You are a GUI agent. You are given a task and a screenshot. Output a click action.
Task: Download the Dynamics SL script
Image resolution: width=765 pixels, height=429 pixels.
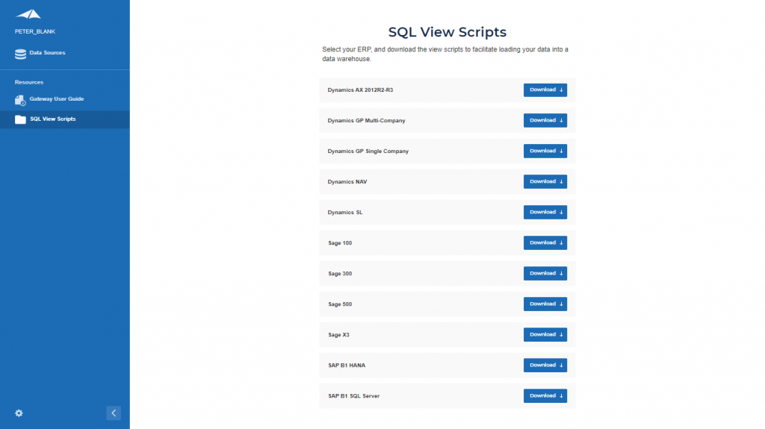pyautogui.click(x=545, y=212)
